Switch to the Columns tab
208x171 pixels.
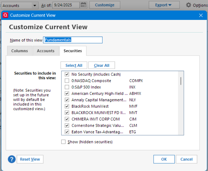(20, 51)
